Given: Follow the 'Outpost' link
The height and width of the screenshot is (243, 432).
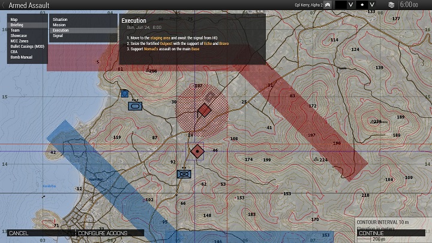Looking at the screenshot, I should click(166, 44).
